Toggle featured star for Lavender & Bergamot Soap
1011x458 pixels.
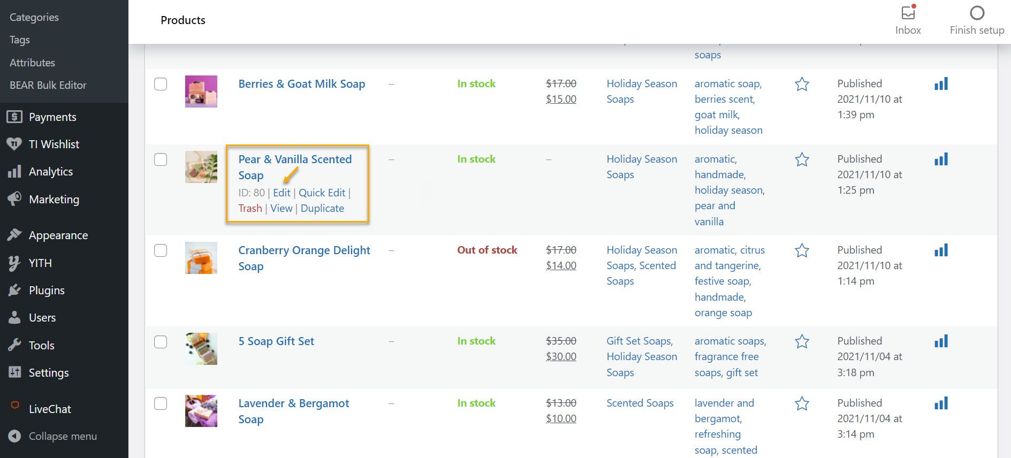pyautogui.click(x=802, y=403)
